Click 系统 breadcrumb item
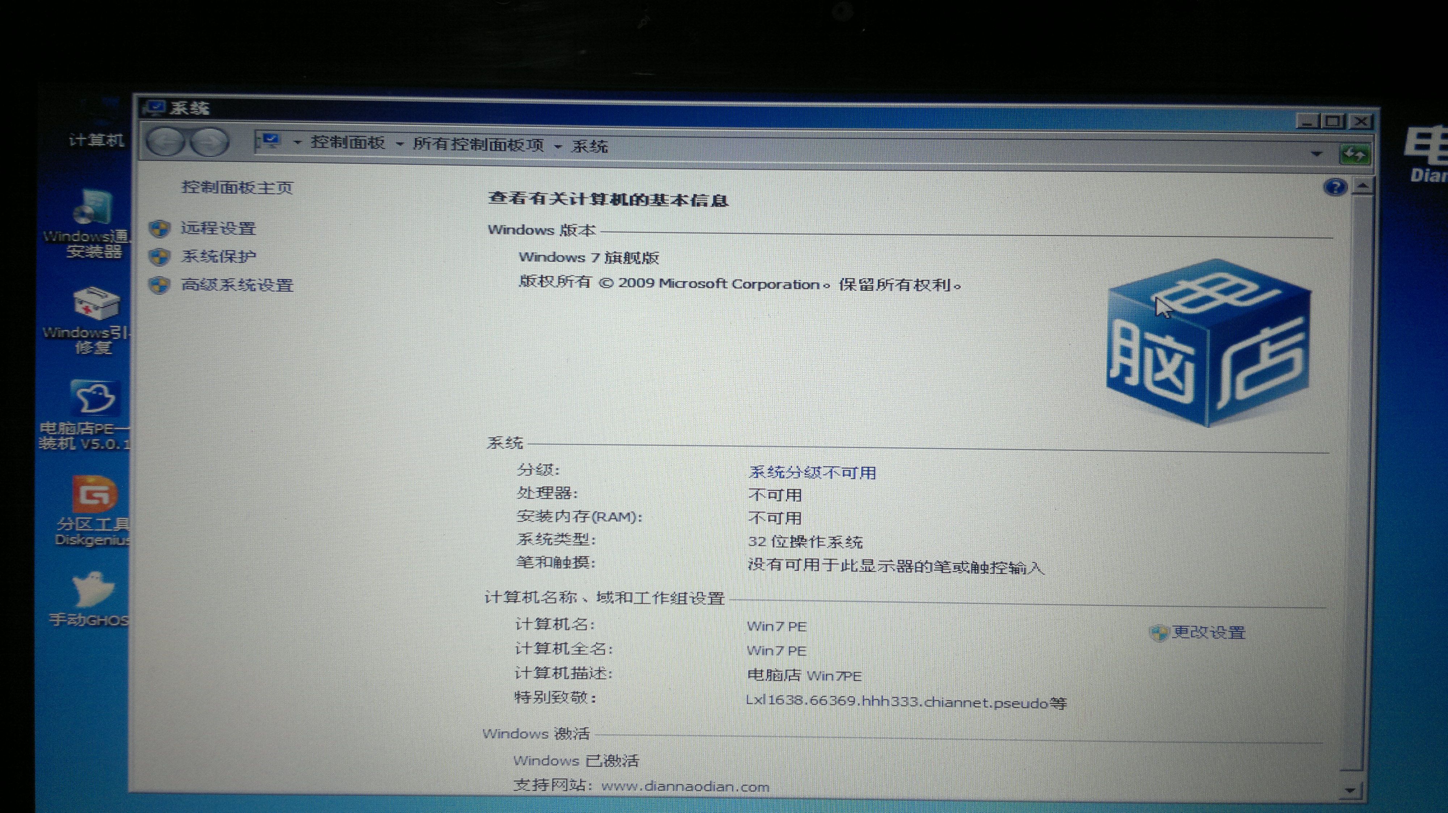1448x813 pixels. pyautogui.click(x=590, y=147)
